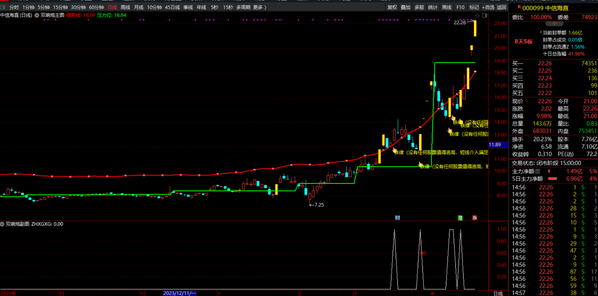Select the 10分钟 period
Screen dimensions: 598x296
pyautogui.click(x=154, y=7)
